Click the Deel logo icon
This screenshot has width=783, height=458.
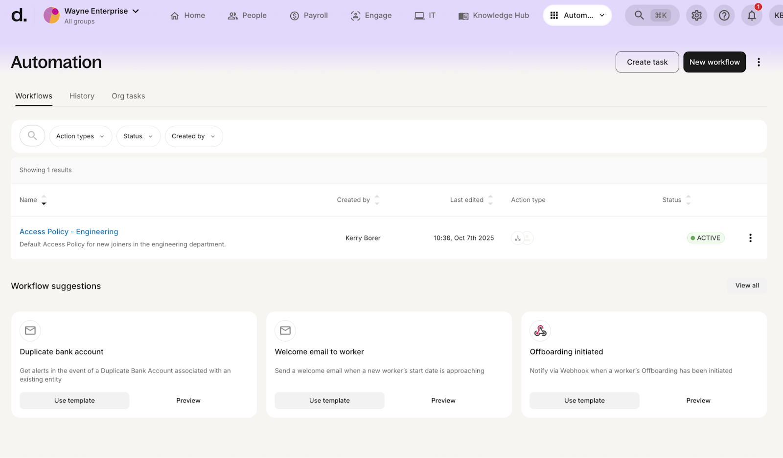pyautogui.click(x=19, y=16)
